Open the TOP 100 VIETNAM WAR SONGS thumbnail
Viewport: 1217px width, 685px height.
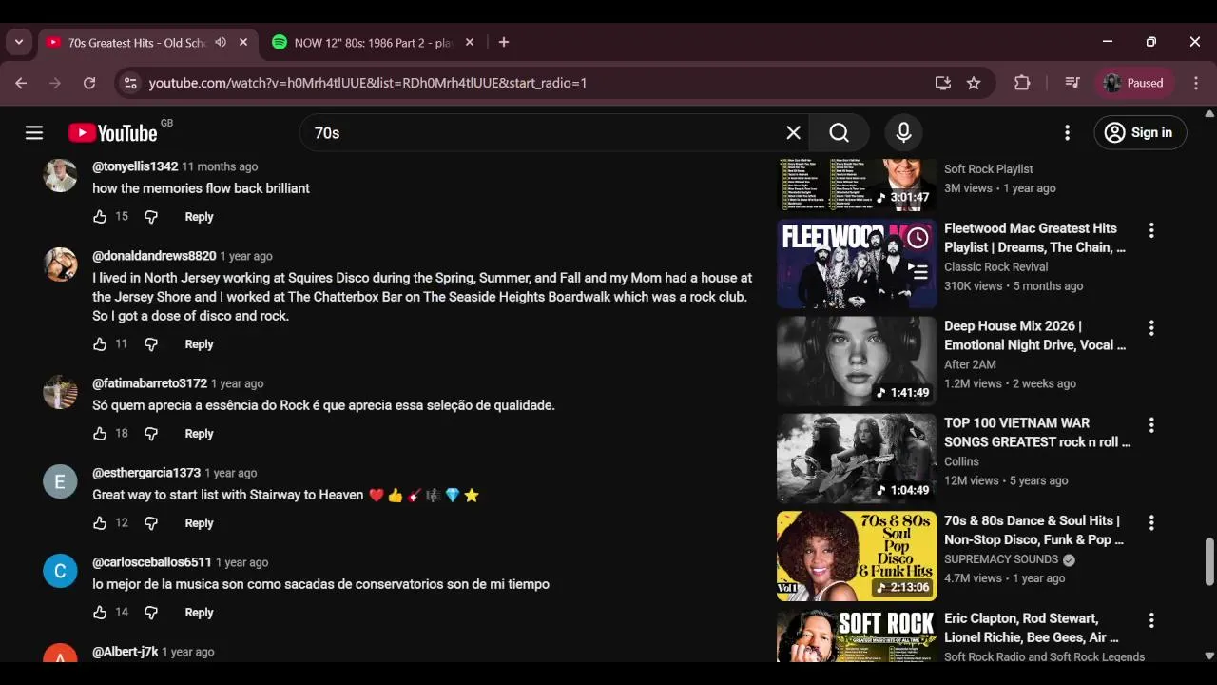click(857, 460)
